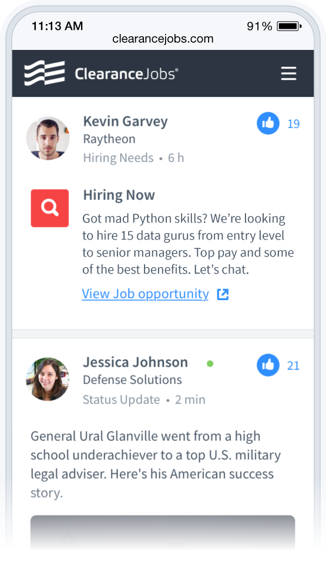Open View Job opportunity link
The image size is (326, 587).
tap(146, 294)
